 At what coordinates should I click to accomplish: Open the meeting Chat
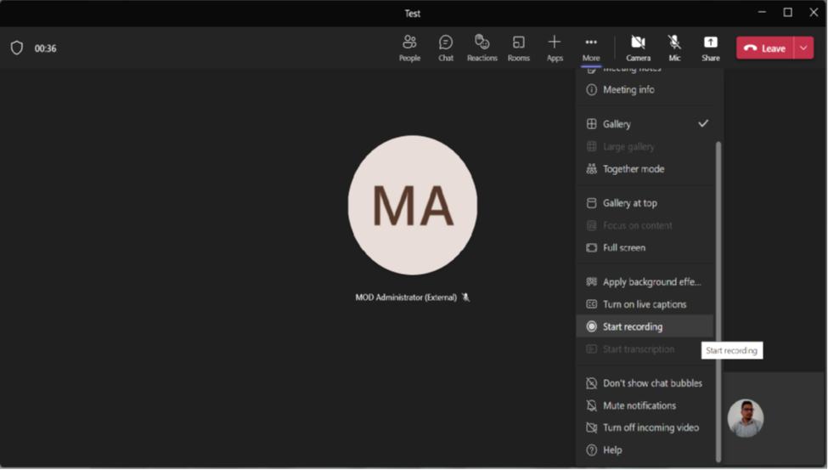click(446, 48)
